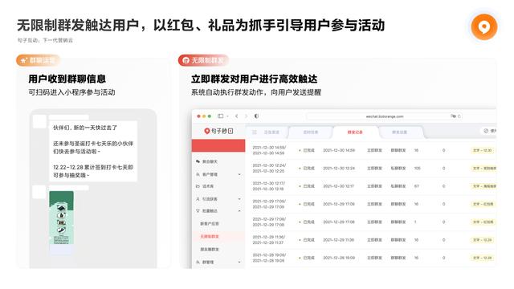Click the red 无限制群发 badge
This screenshot has width=514, height=289.
click(203, 60)
